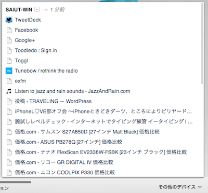Open Toodledo : Sign in link

coord(36,50)
